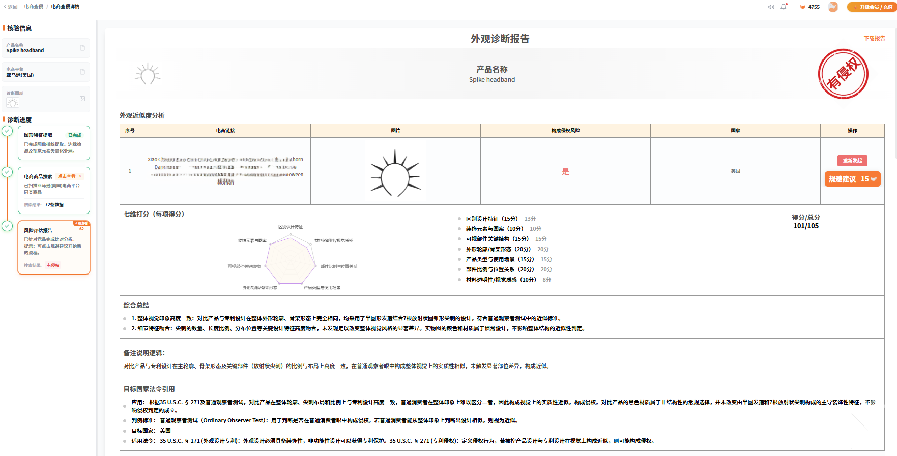Screen dimensions: 897x456
Task: Click the eye icon on 风险评估报告 card
Action: [81, 228]
